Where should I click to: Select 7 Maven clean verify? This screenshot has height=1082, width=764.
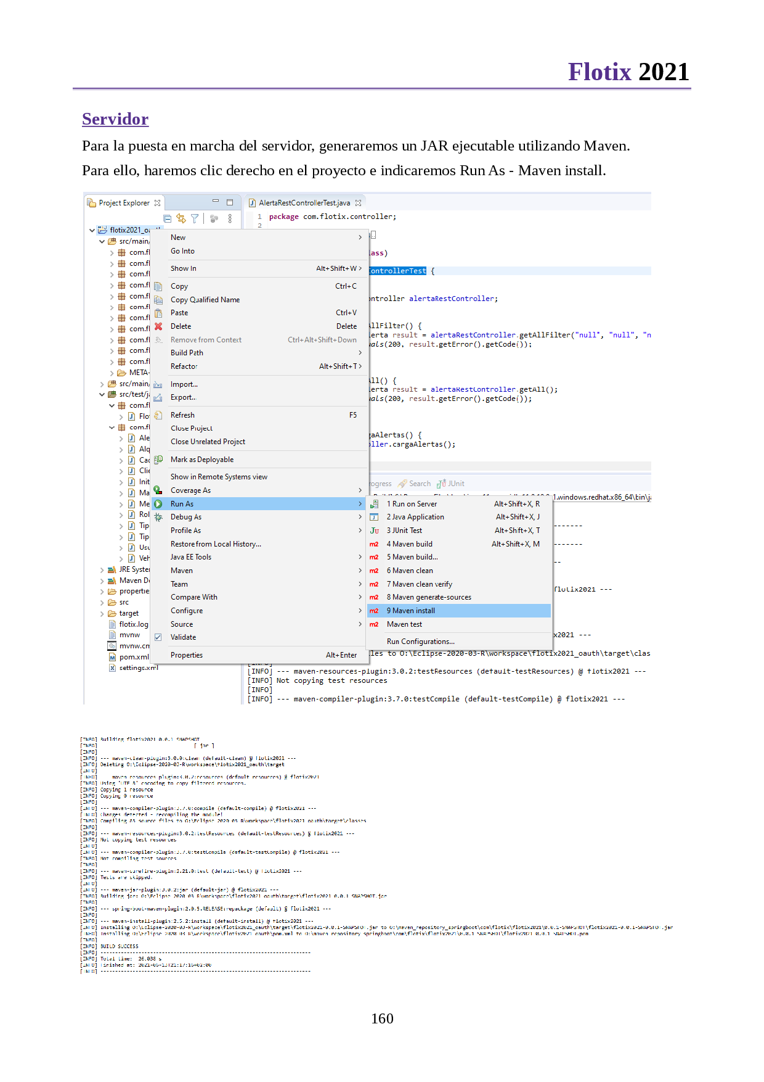tap(459, 584)
